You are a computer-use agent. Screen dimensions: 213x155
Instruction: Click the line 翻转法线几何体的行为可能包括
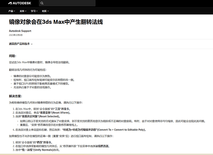[x=28, y=70]
